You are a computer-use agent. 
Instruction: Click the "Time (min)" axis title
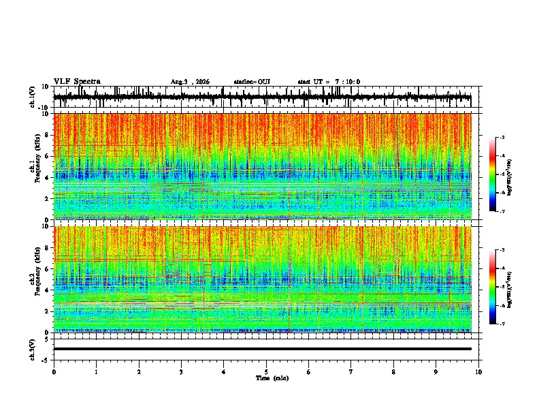pyautogui.click(x=272, y=378)
